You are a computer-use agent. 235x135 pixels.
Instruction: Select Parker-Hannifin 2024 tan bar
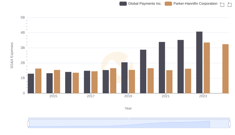coord(225,69)
